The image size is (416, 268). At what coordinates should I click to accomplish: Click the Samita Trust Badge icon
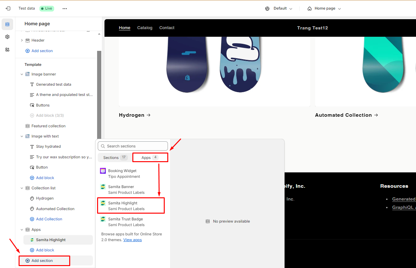pyautogui.click(x=103, y=219)
